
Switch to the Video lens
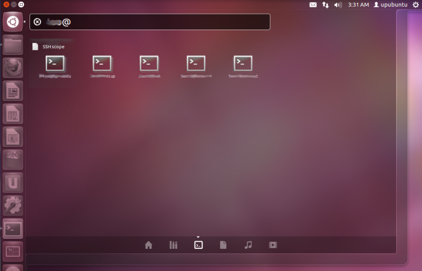click(x=273, y=245)
